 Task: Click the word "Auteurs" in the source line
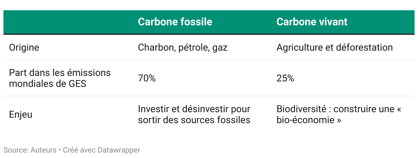point(43,150)
